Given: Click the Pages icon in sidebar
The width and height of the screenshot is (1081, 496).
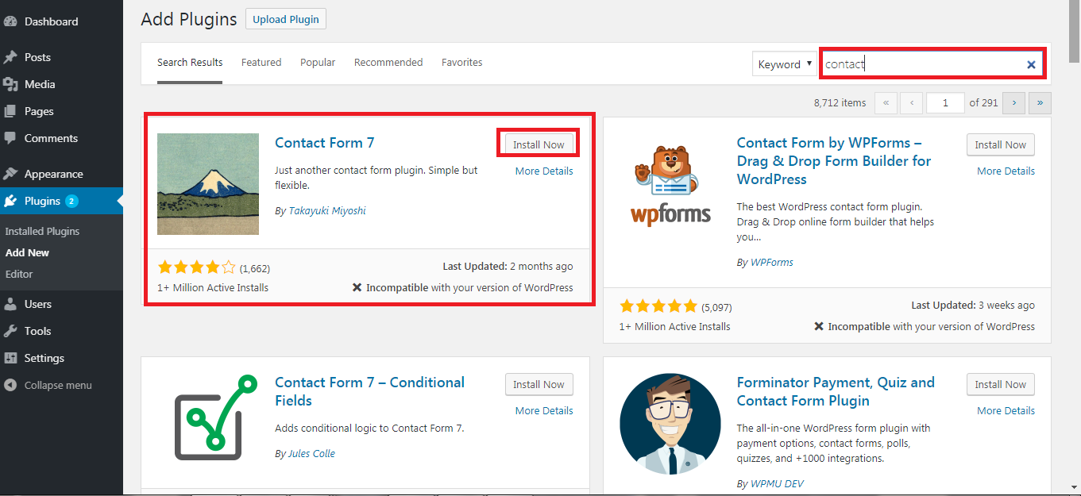Looking at the screenshot, I should 10,111.
